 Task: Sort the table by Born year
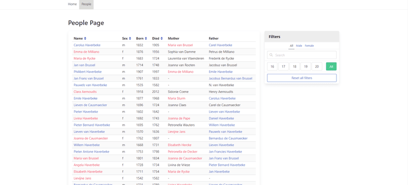146,38
